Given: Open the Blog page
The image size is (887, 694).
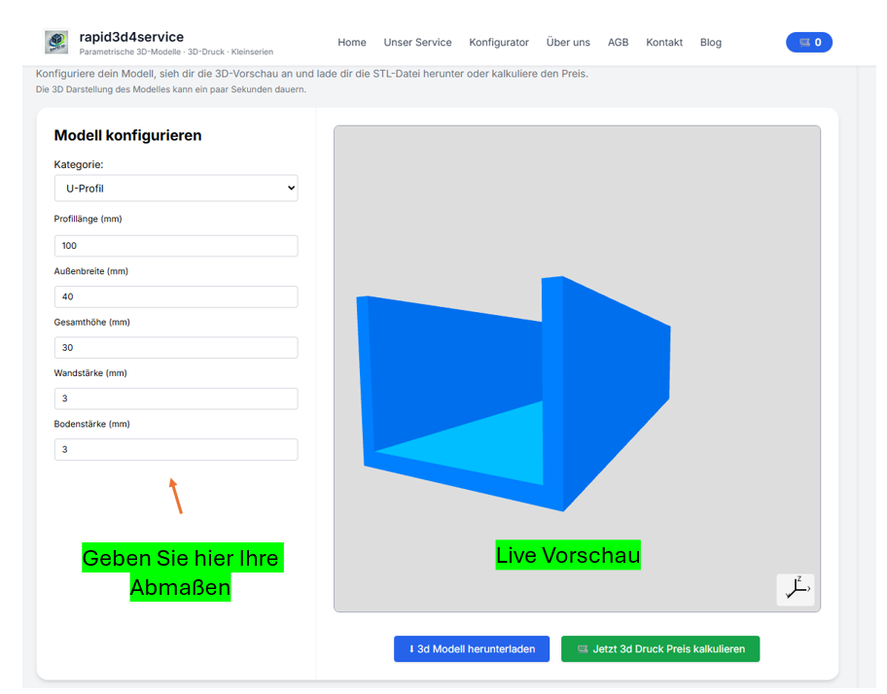Looking at the screenshot, I should pos(711,43).
